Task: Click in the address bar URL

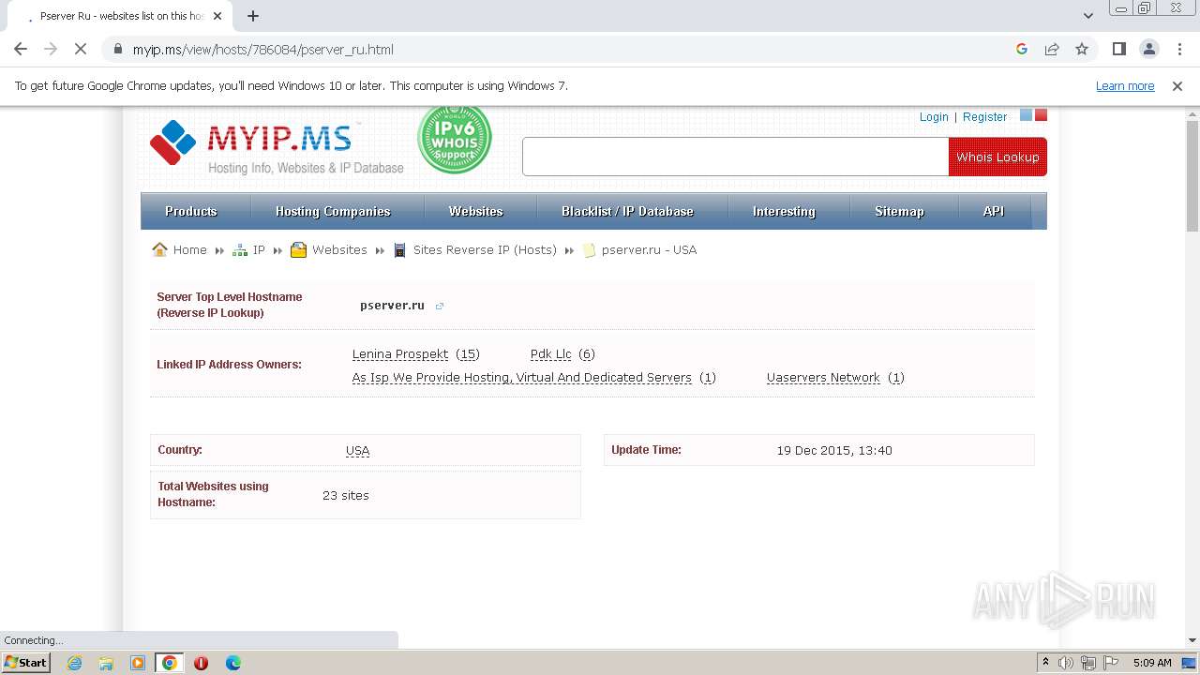Action: [x=263, y=50]
